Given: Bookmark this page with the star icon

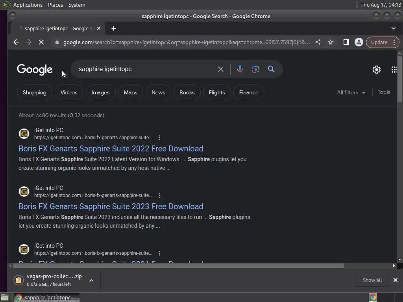Looking at the screenshot, I should [331, 42].
